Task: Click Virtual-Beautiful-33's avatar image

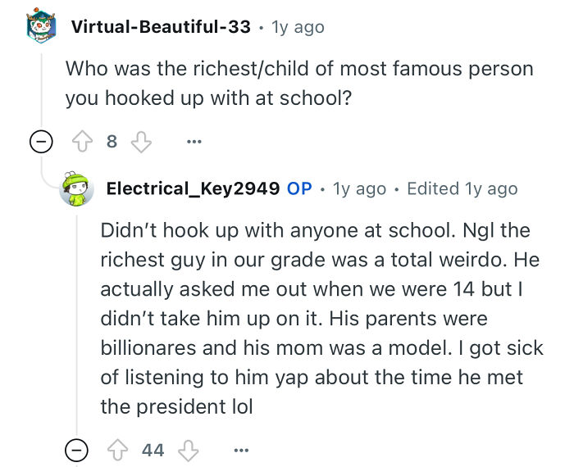Action: coord(42,27)
